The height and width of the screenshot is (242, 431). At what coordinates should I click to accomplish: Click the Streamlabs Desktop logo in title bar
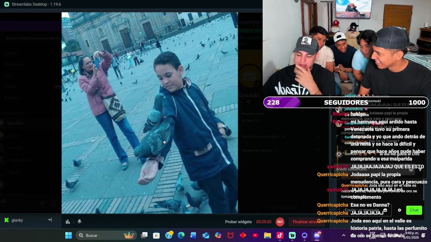7,4
